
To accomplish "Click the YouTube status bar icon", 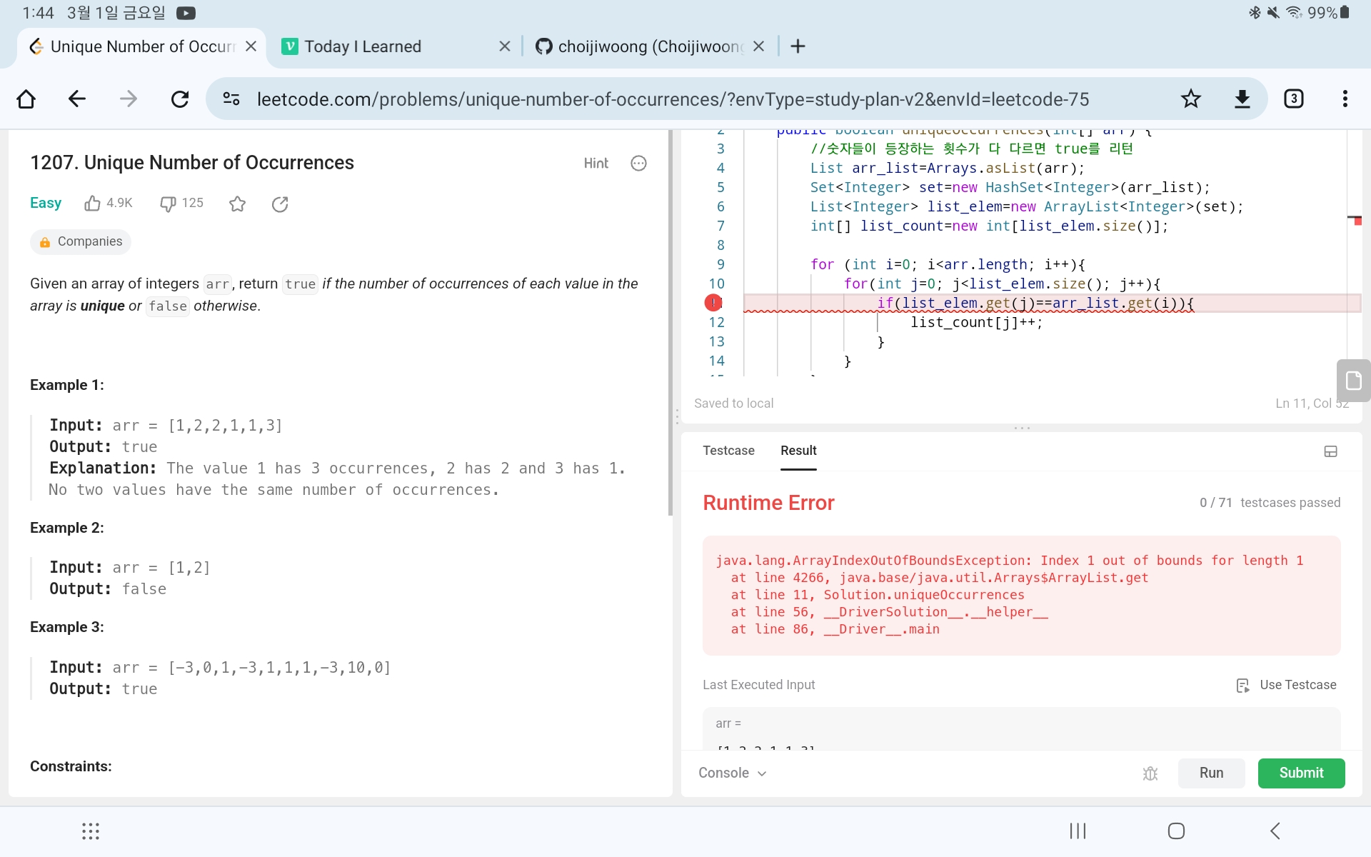I will click(186, 13).
